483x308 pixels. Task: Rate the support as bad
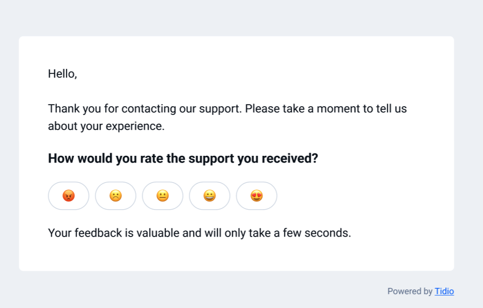pyautogui.click(x=116, y=196)
